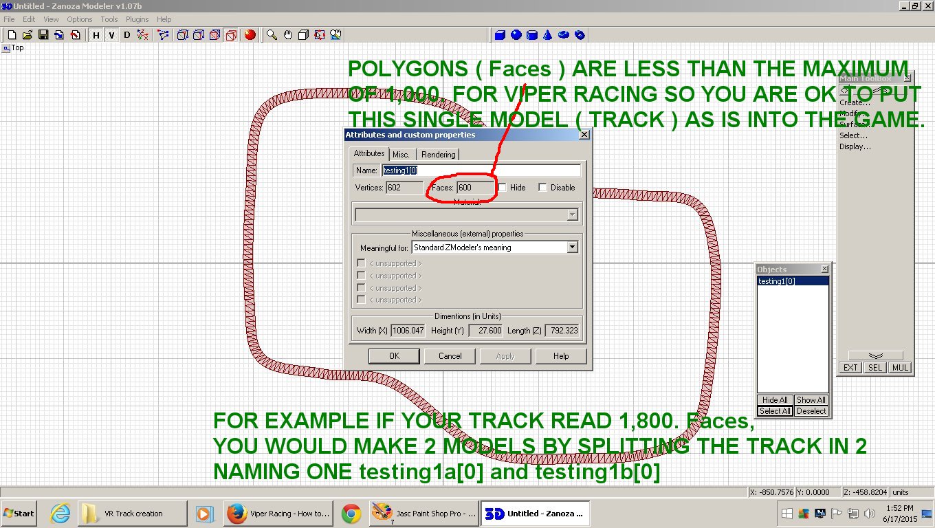
Task: Open the Display... toolbox entry
Action: 855,146
